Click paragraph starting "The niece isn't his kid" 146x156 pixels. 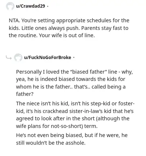click(75, 115)
